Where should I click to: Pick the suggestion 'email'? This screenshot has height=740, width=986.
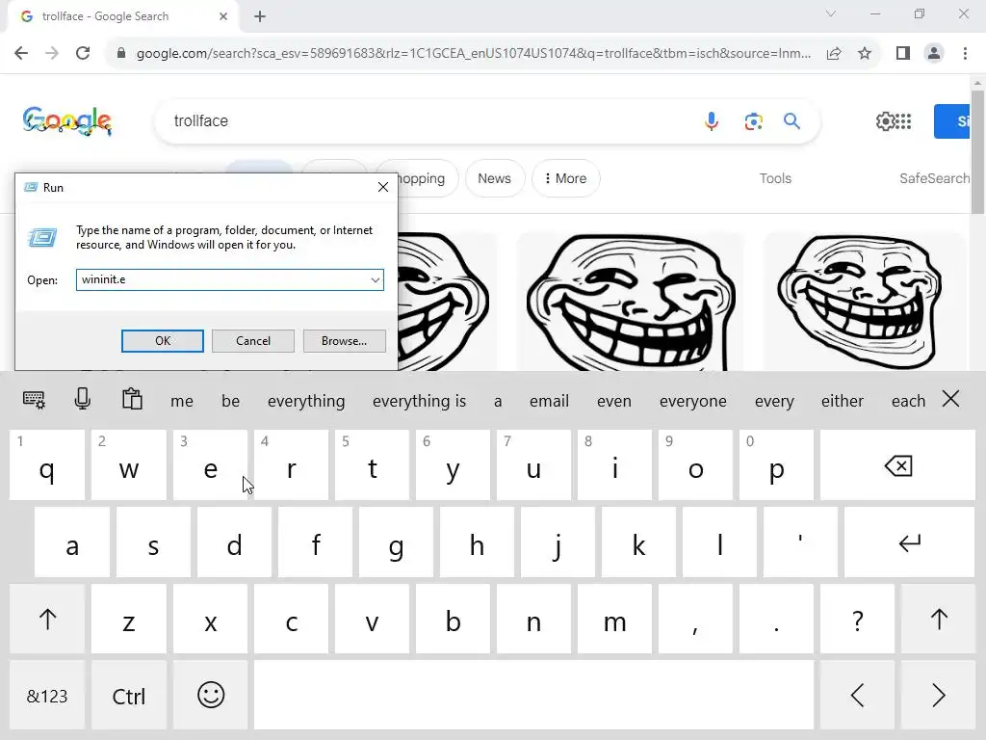click(549, 401)
